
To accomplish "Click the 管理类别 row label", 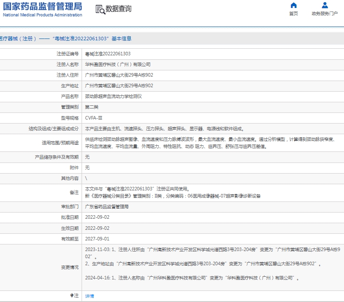I will point(70,107).
